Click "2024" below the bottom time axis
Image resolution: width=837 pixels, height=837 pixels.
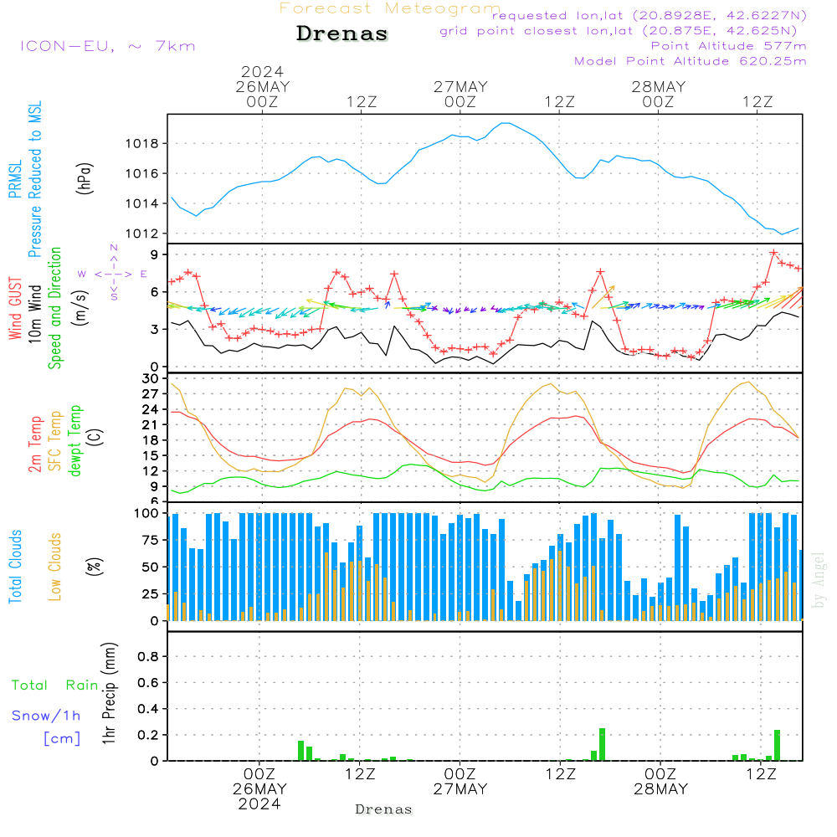pos(259,804)
